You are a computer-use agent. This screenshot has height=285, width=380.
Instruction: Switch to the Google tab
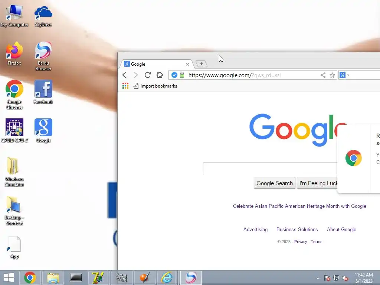(x=156, y=64)
